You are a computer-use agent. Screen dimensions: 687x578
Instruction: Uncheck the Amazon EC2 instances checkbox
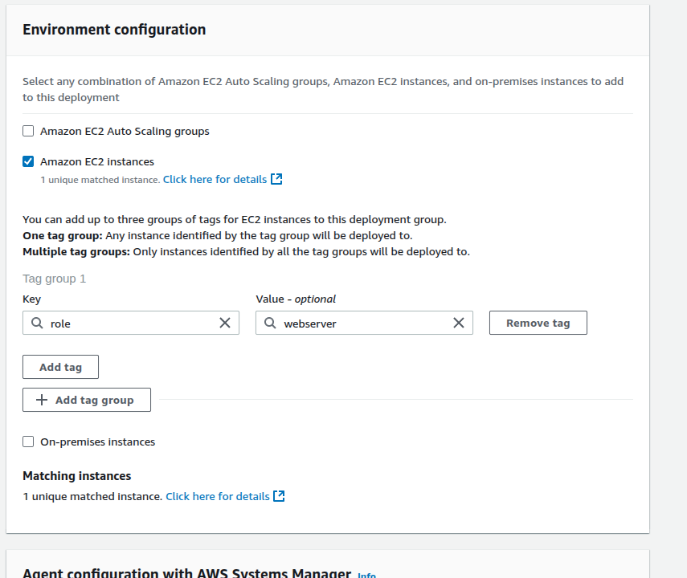(29, 161)
